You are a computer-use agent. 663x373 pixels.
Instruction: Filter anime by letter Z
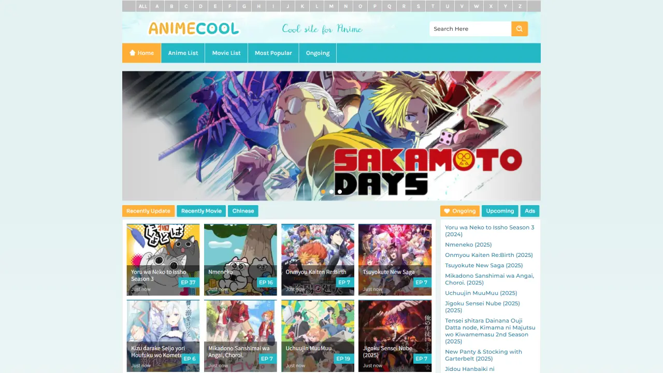[x=520, y=6]
